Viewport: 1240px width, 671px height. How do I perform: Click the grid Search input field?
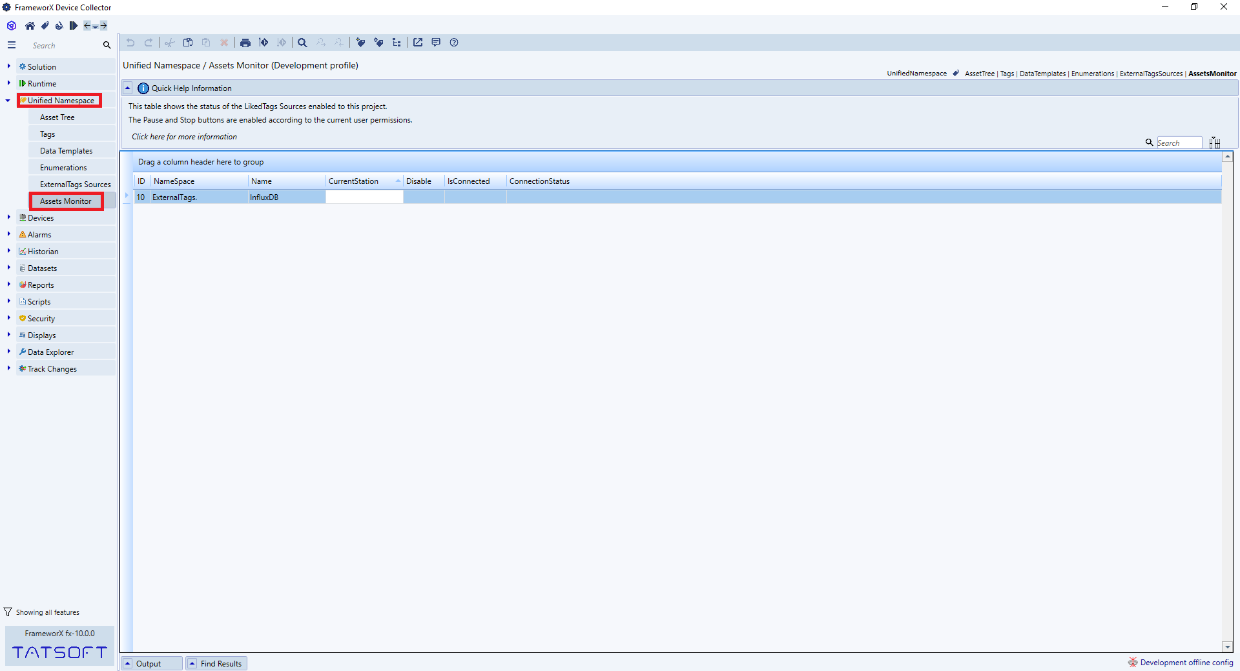[x=1178, y=143]
